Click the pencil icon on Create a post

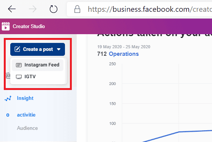click(17, 49)
